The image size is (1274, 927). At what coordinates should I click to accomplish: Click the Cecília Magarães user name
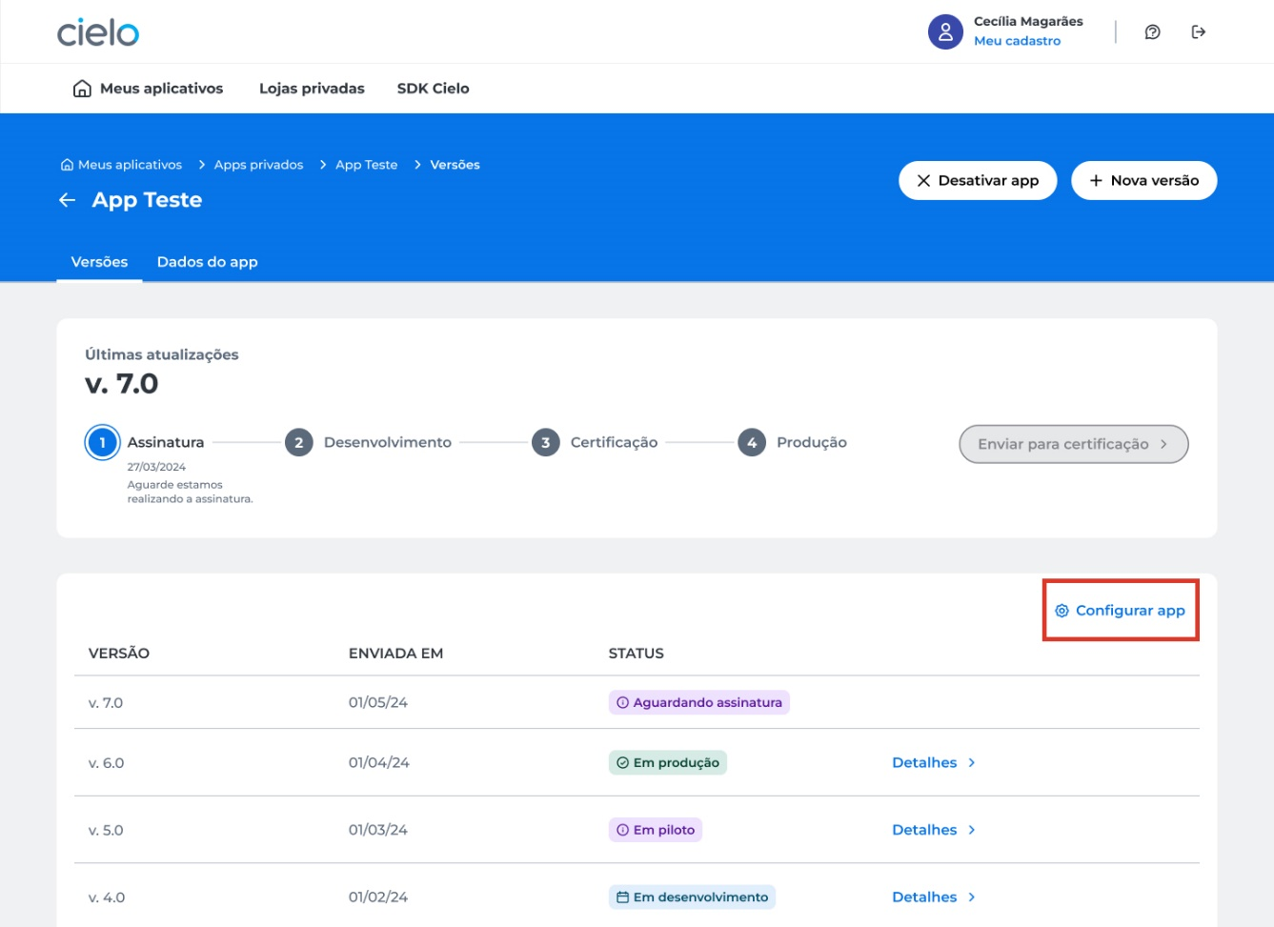[x=1028, y=21]
